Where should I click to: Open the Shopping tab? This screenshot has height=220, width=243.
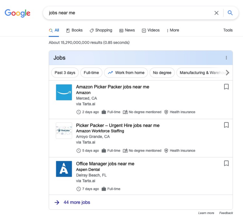coord(101,30)
